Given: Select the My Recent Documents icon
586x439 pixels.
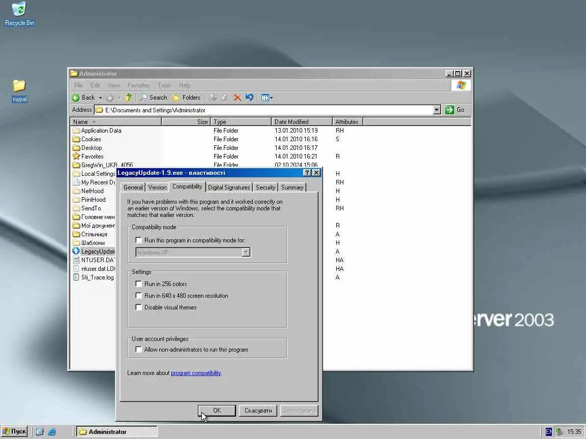Looking at the screenshot, I should click(x=76, y=182).
